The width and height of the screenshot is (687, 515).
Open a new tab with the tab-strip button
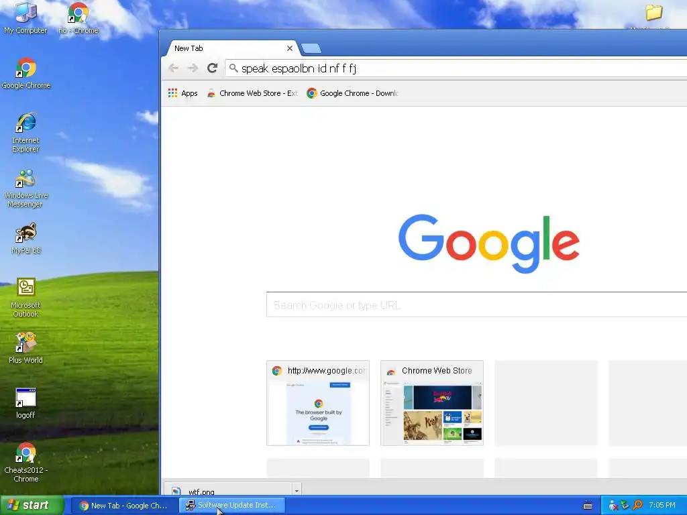(311, 48)
